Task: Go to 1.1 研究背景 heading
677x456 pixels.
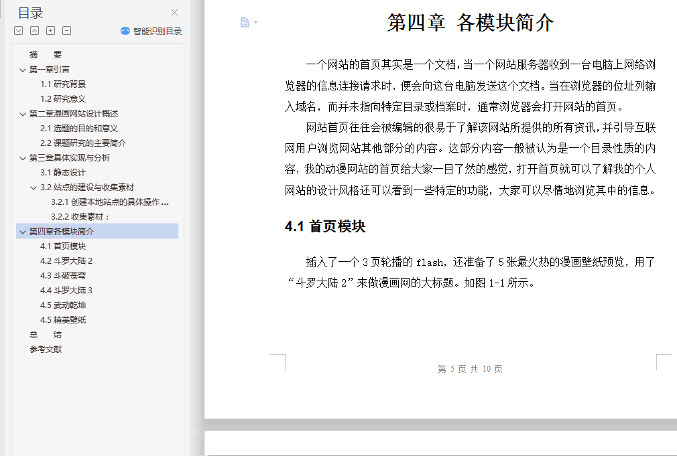Action: (x=63, y=84)
